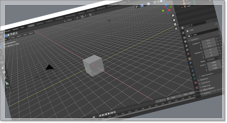Viewport: 227px width, 123px height.
Task: Open the viewport Select menu
Action: click(19, 36)
